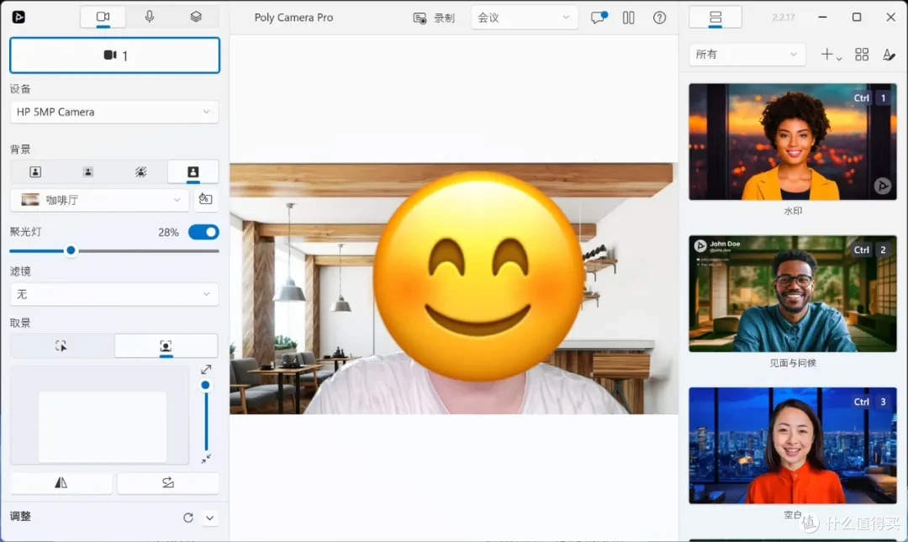Open the help question mark icon
Viewport: 908px width, 542px height.
coord(659,18)
